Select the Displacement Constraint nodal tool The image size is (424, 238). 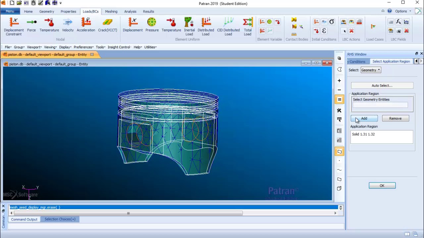coord(14,26)
